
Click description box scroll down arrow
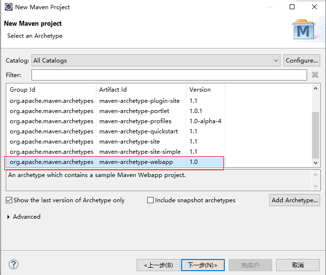[315, 186]
